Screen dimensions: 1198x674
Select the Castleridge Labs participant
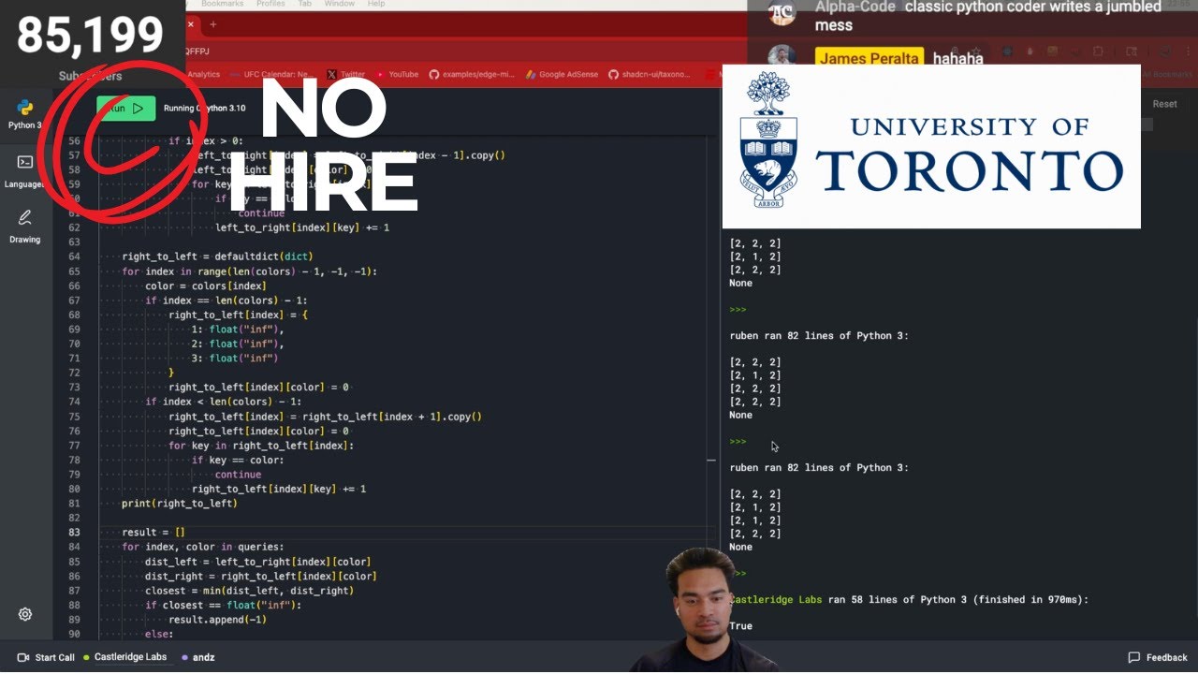(124, 657)
